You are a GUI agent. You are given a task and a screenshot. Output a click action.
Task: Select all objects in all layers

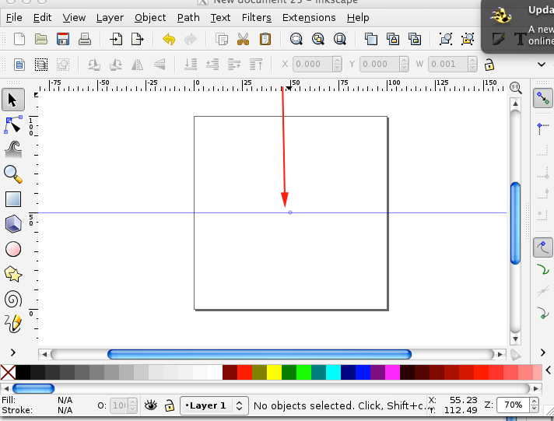(x=41, y=65)
